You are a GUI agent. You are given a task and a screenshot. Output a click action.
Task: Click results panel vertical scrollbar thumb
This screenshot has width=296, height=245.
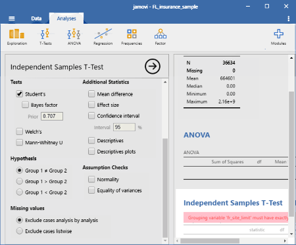[x=291, y=154]
